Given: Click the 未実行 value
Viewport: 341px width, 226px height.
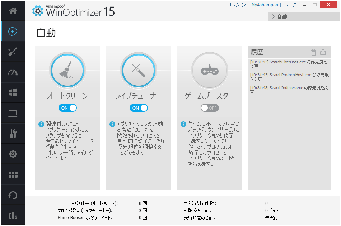Looking at the screenshot, I should click(271, 217).
